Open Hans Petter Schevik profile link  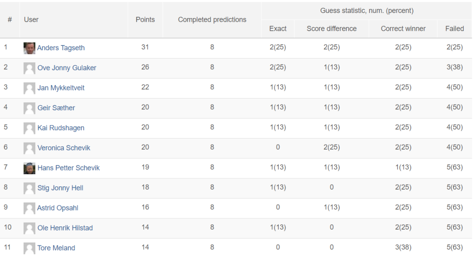point(68,168)
